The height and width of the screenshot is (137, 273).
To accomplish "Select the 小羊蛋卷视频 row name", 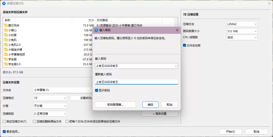I will click(16, 55).
